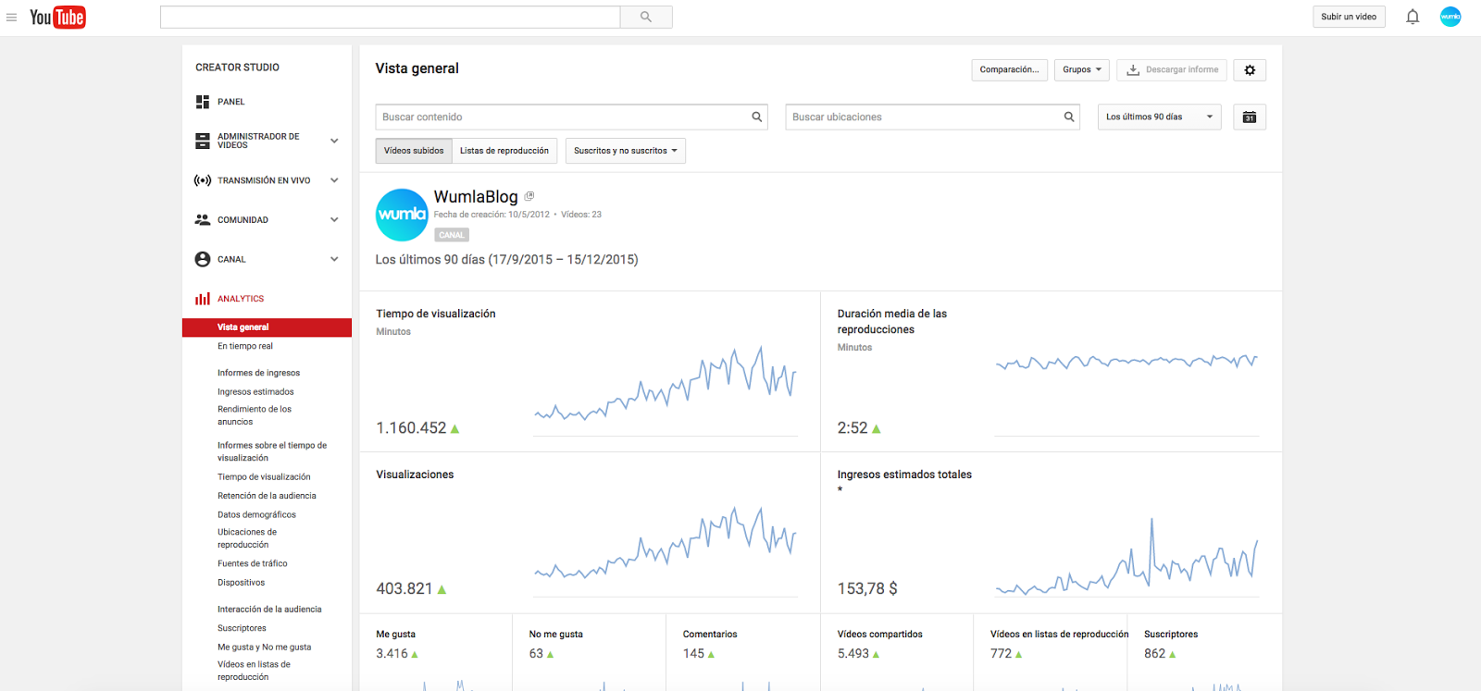Click the No me gusta metric card
1481x691 pixels.
589,652
